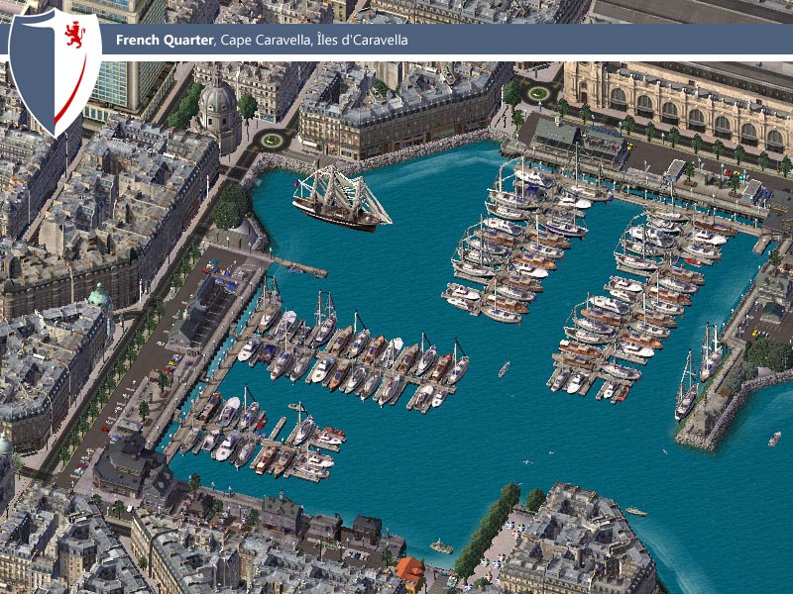Viewport: 793px width, 594px height.
Task: Select the three-masted tall ship in harbor
Action: pyautogui.click(x=341, y=197)
